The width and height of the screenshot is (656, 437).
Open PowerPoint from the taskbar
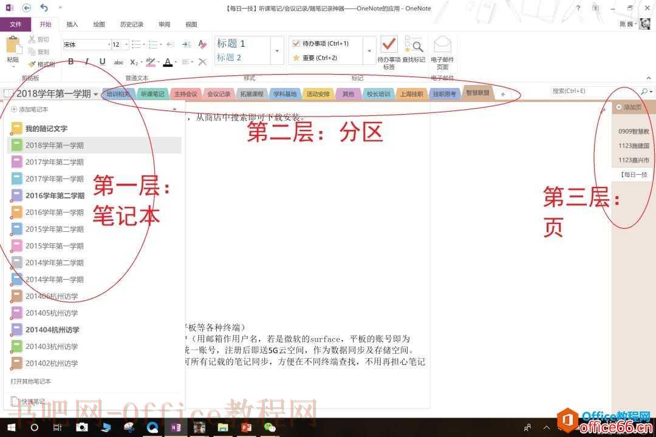pyautogui.click(x=247, y=427)
